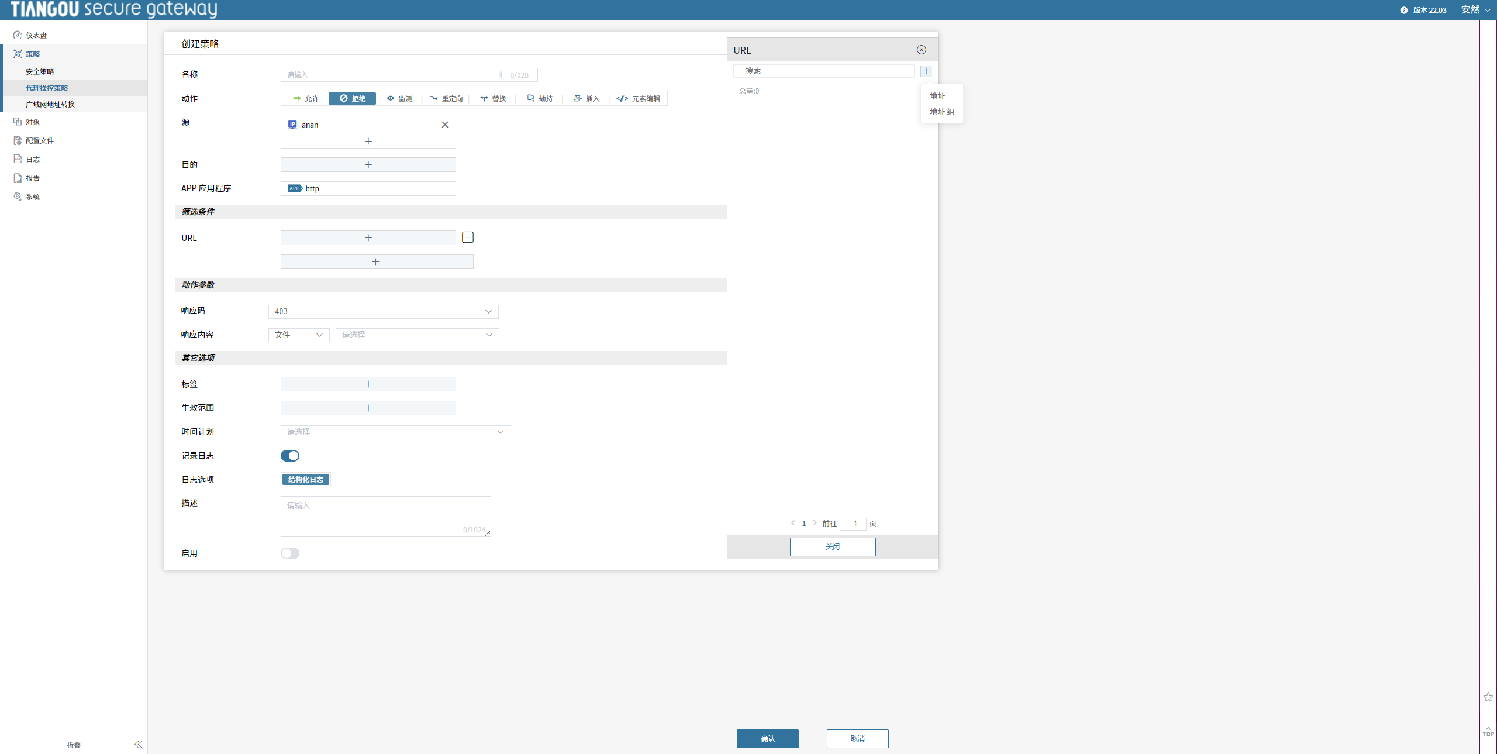Click the scroll to TOP icon
The image size is (1497, 754).
click(1488, 731)
